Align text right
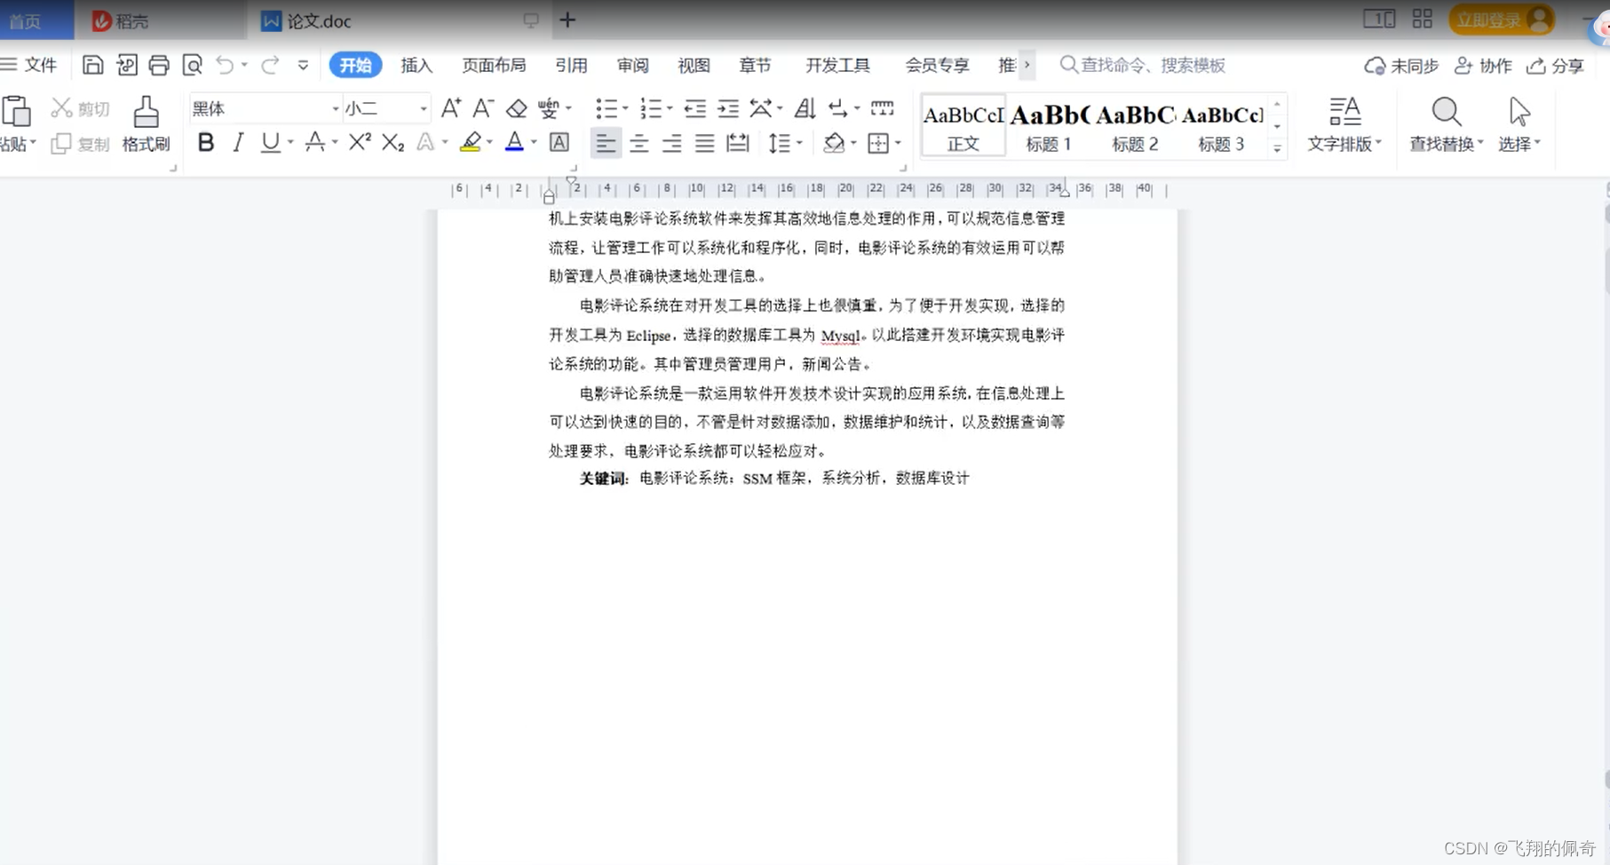Screen dimensions: 1610x865 pyautogui.click(x=671, y=142)
